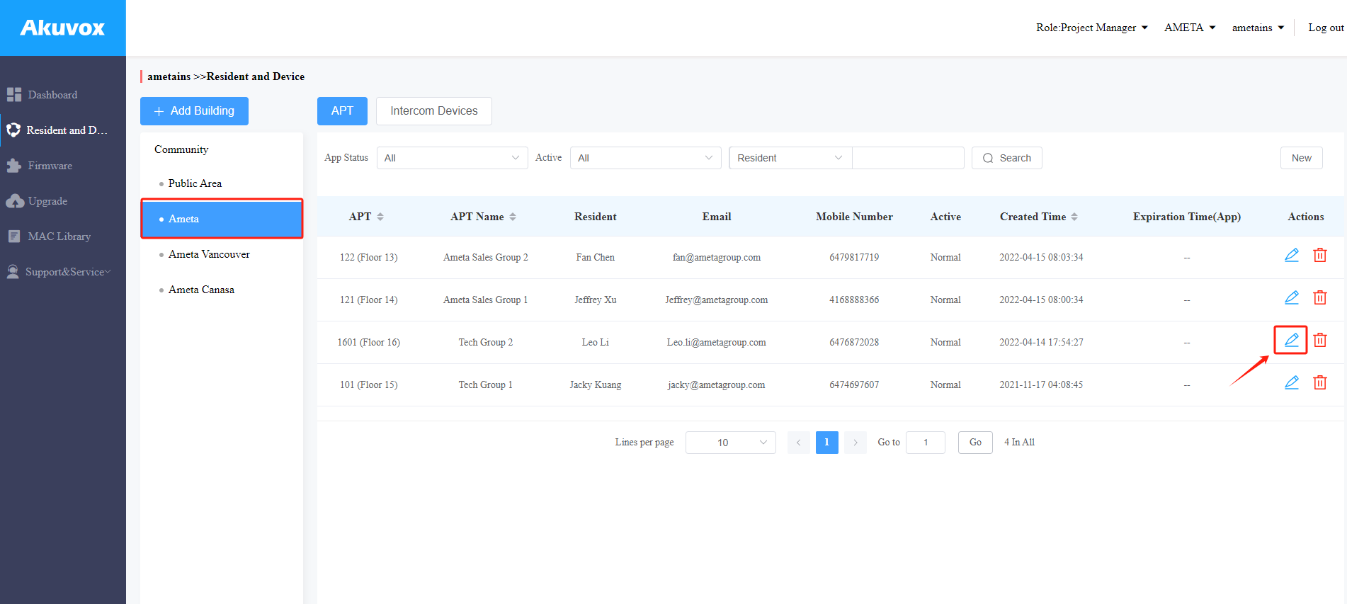Image resolution: width=1347 pixels, height=604 pixels.
Task: Focus the Go to page field
Action: (926, 443)
